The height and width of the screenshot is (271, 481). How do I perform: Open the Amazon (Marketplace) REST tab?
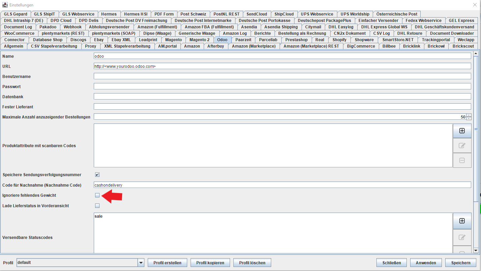[311, 46]
